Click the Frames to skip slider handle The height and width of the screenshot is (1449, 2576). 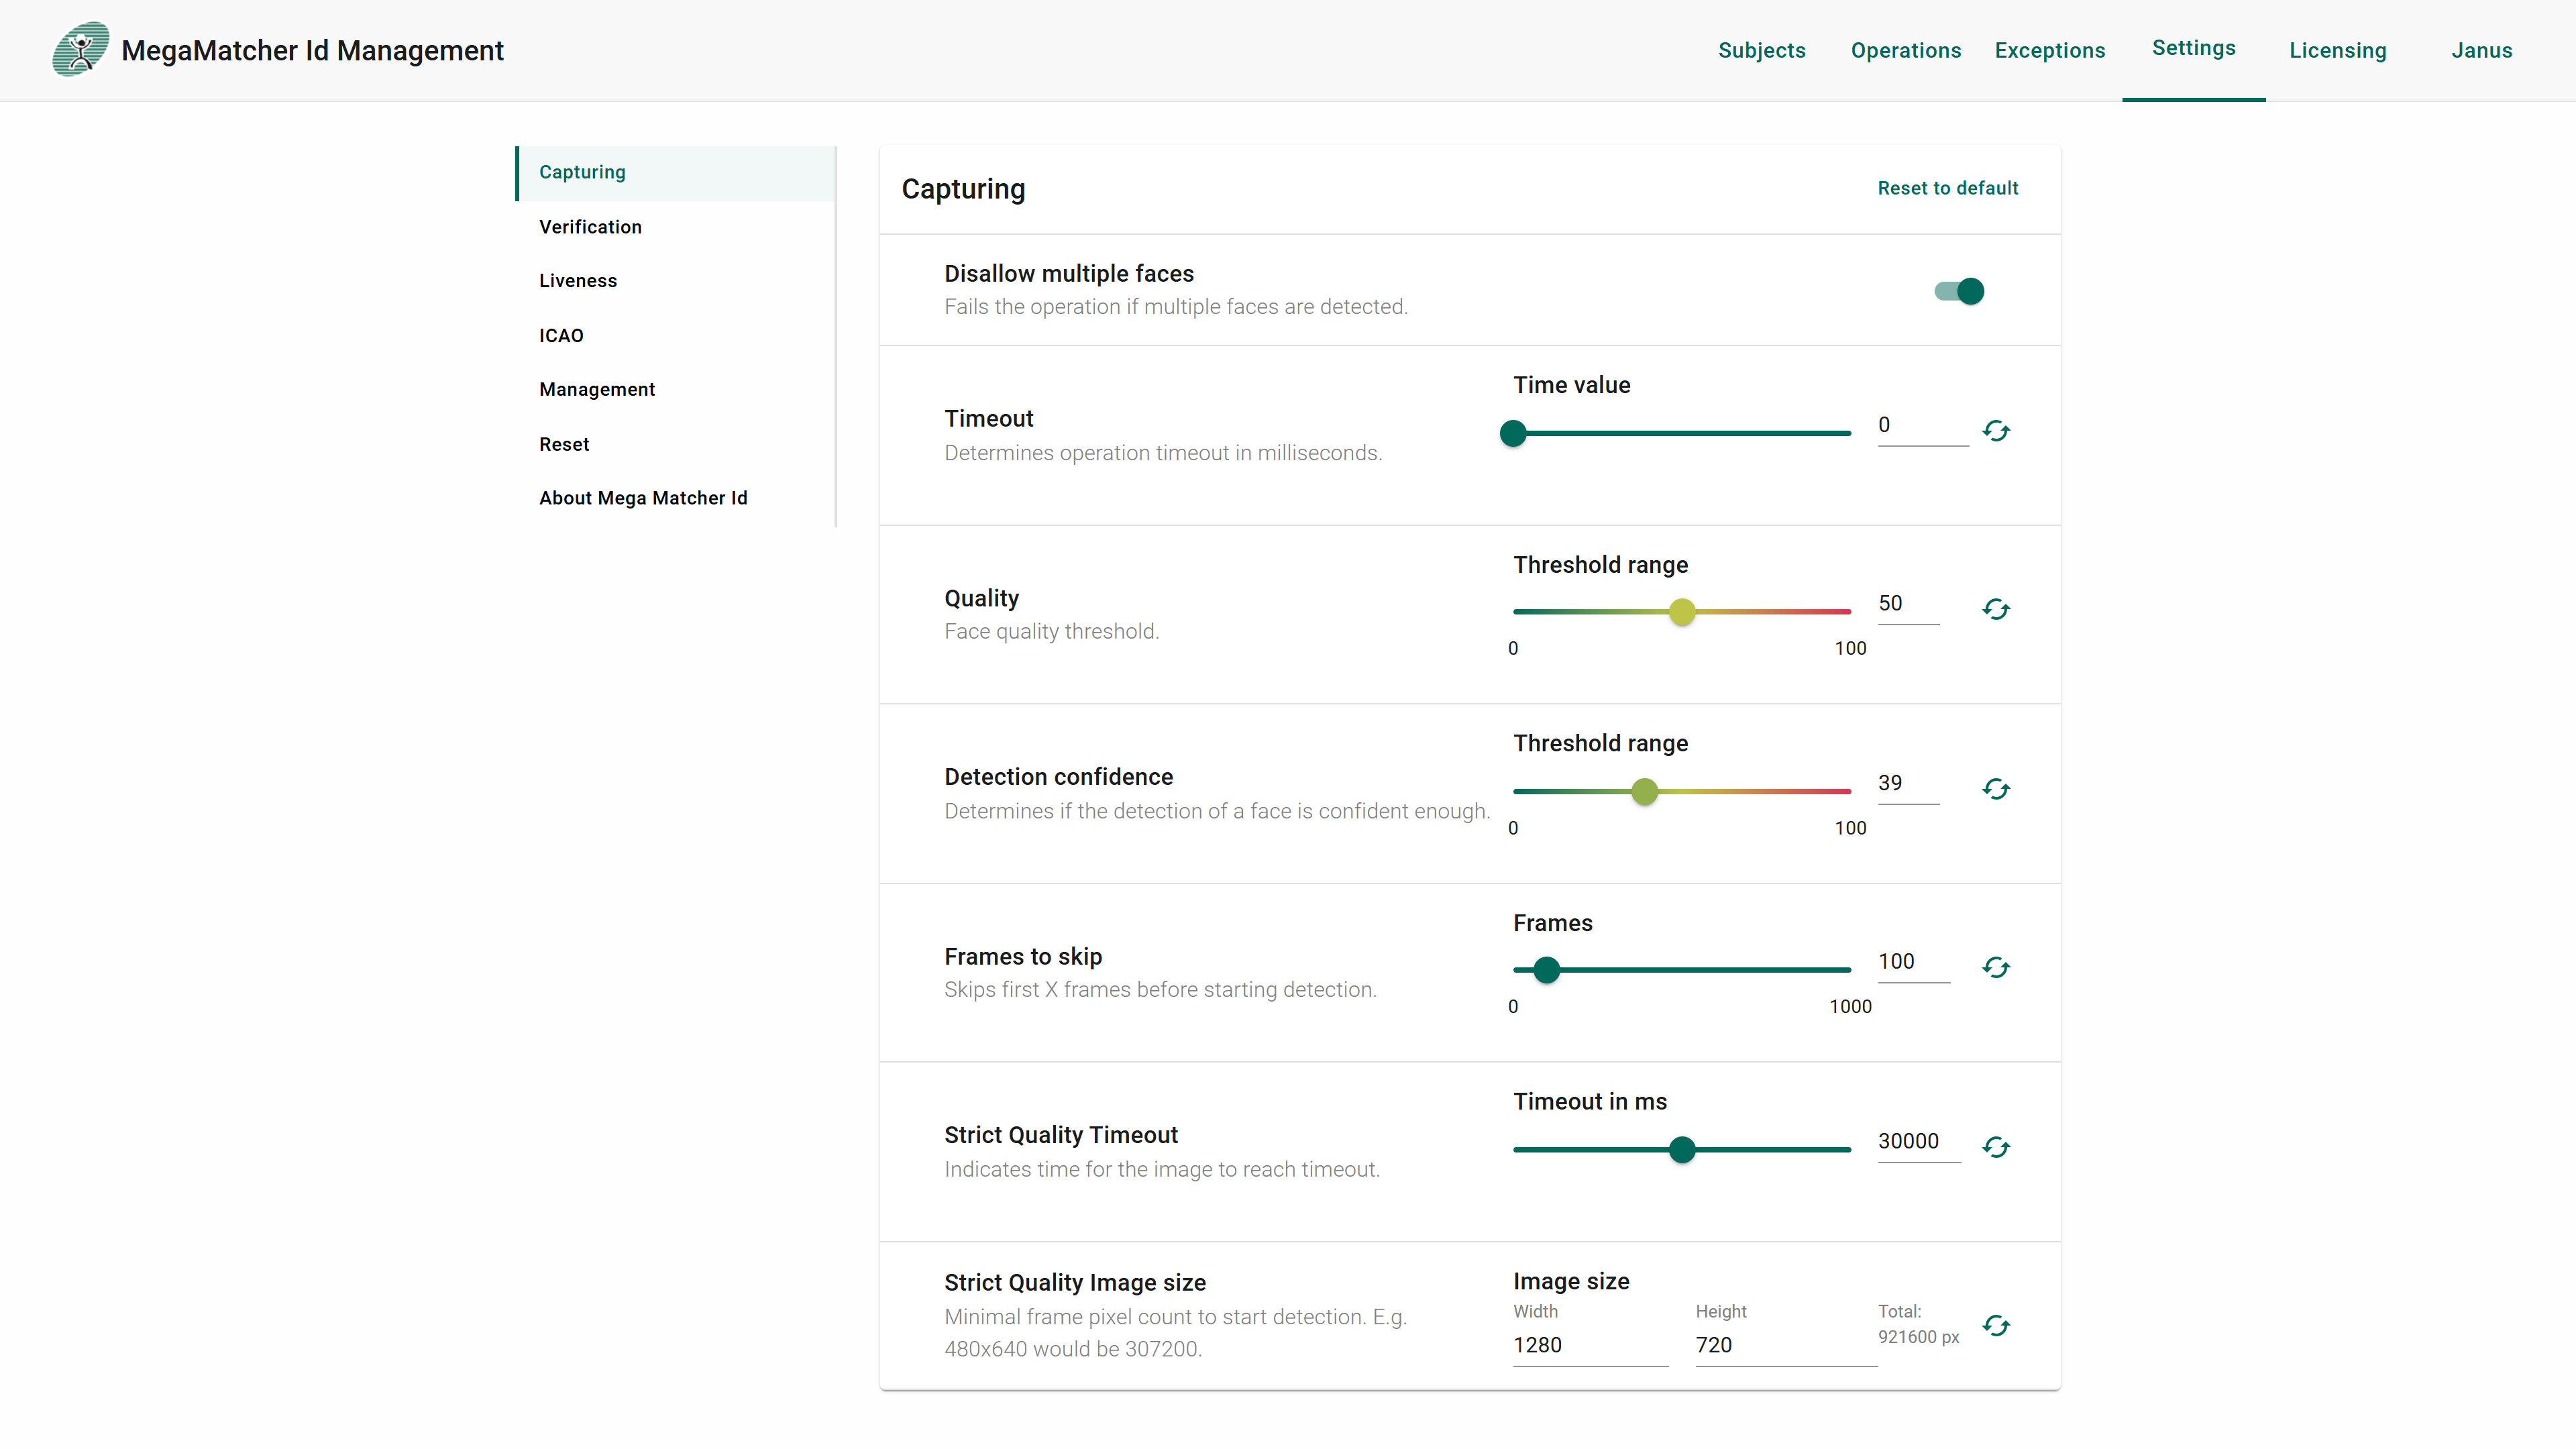1547,970
